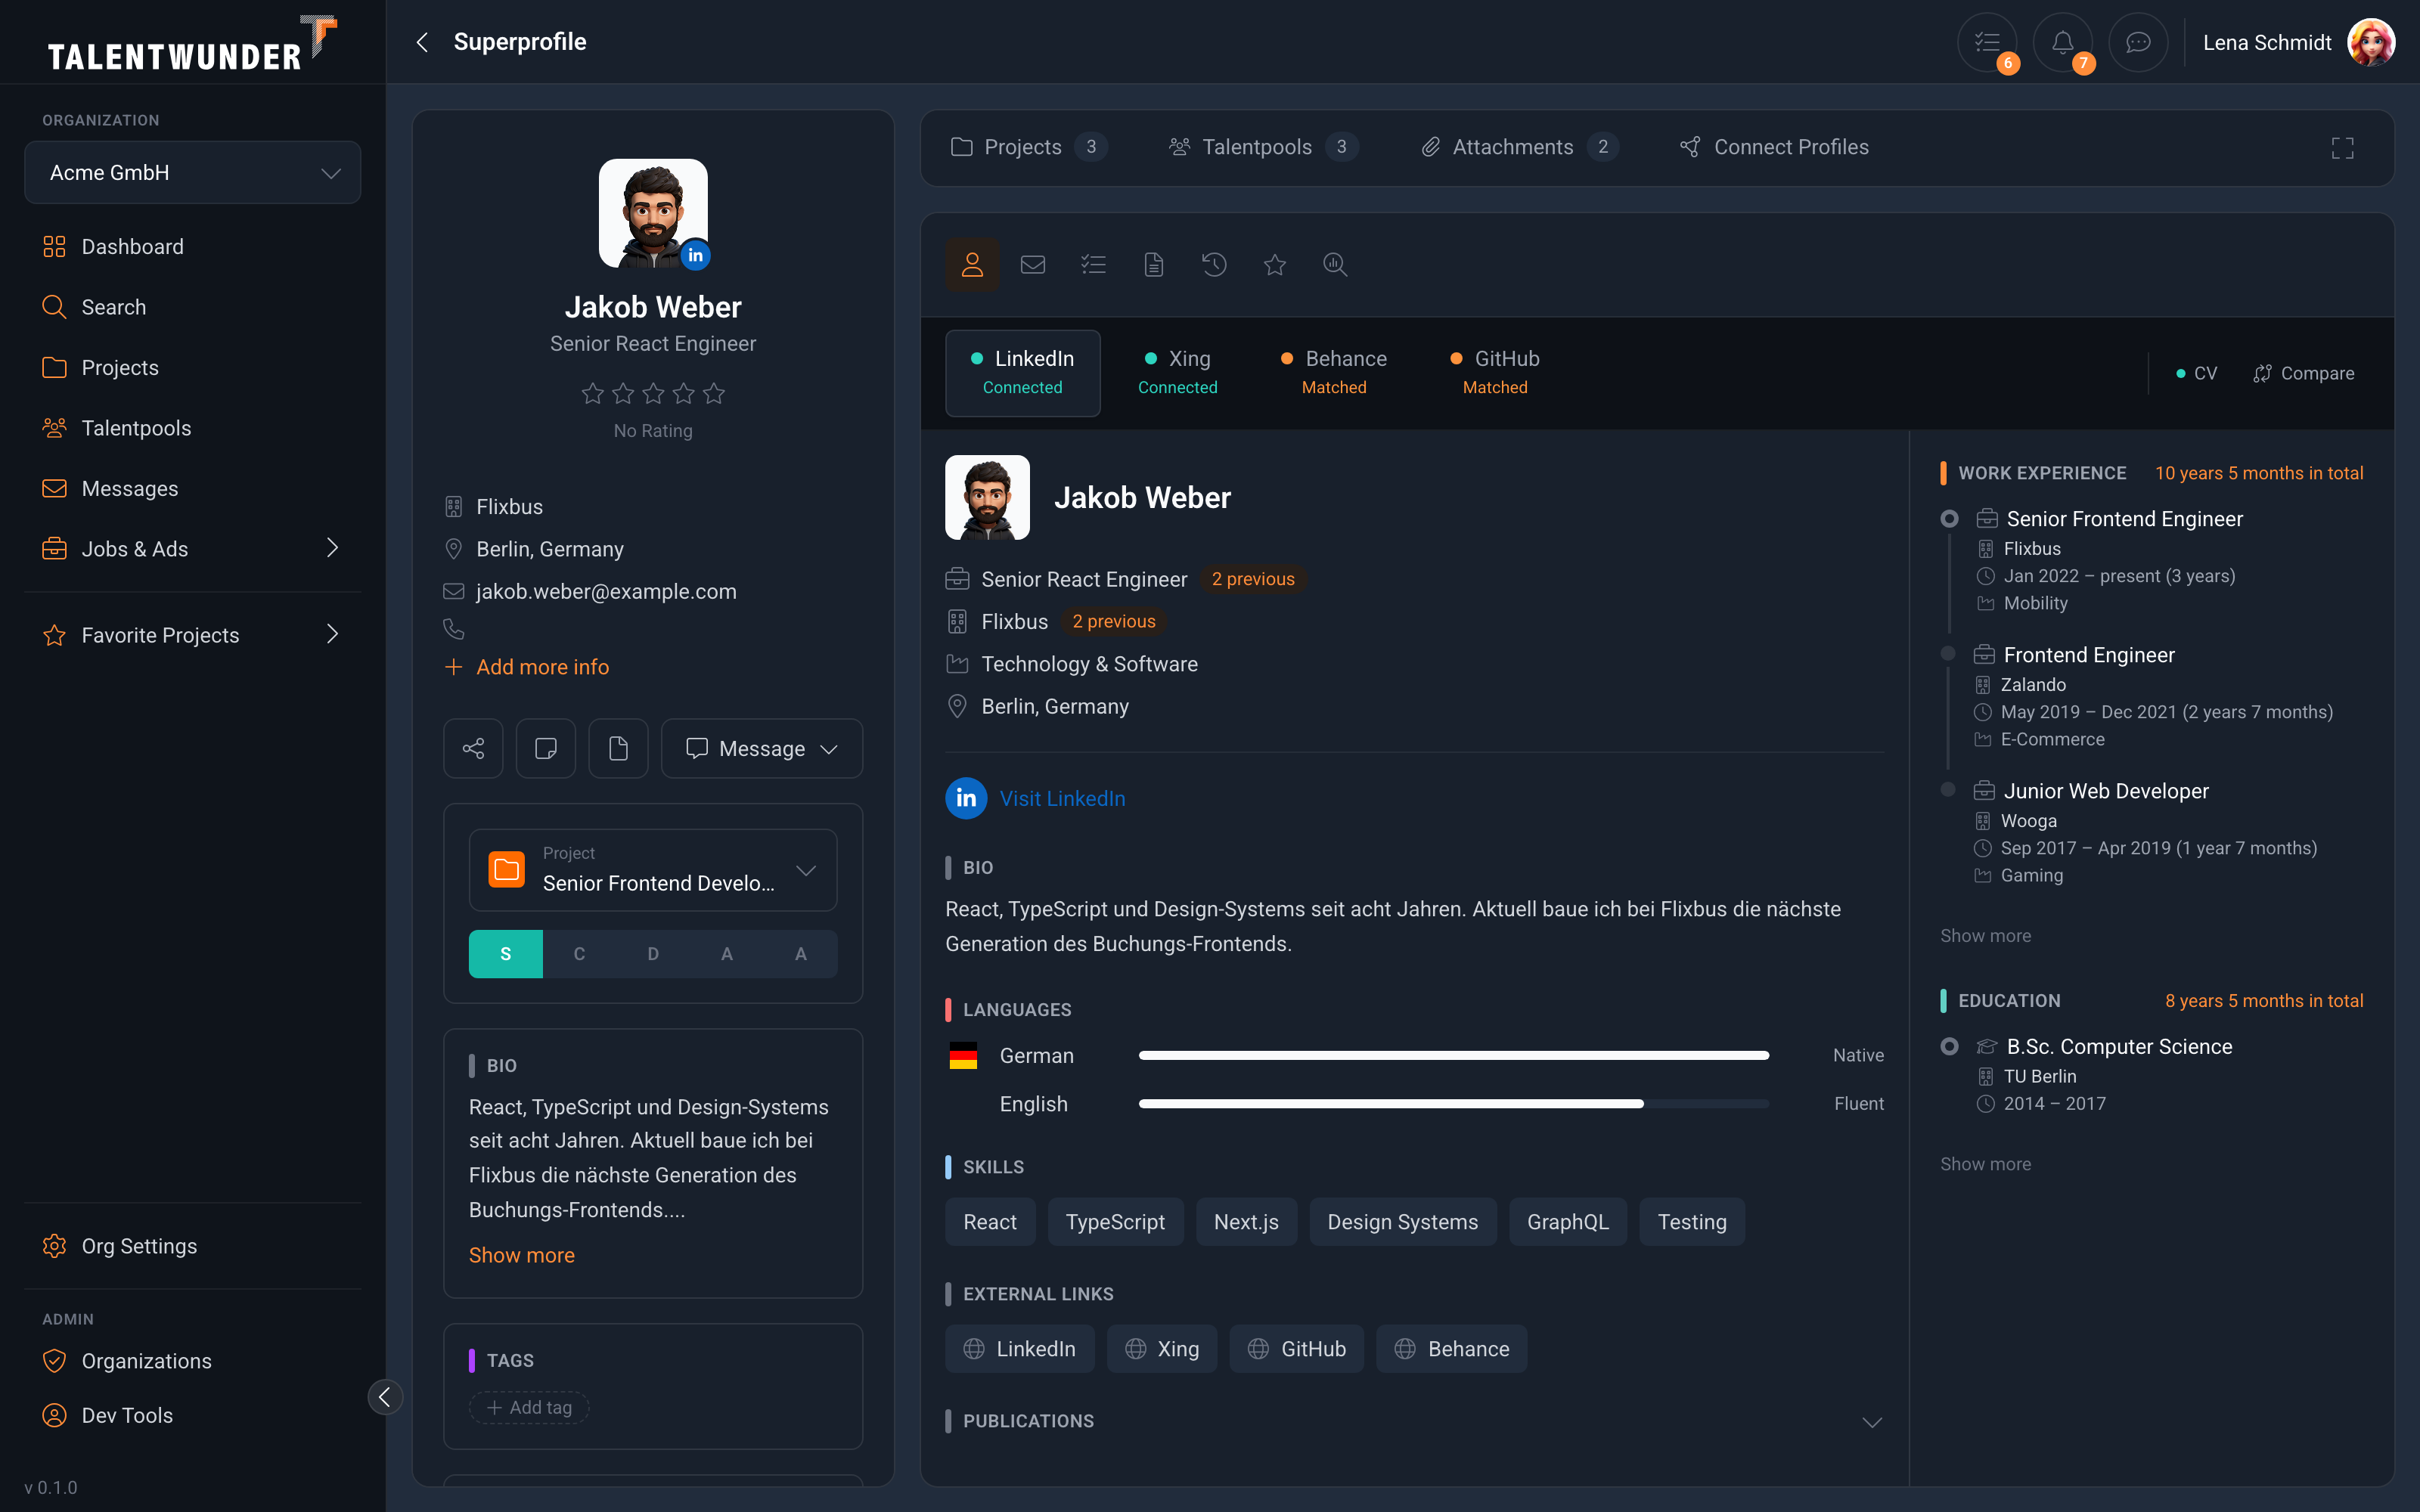Open the Message dropdown button

point(762,748)
